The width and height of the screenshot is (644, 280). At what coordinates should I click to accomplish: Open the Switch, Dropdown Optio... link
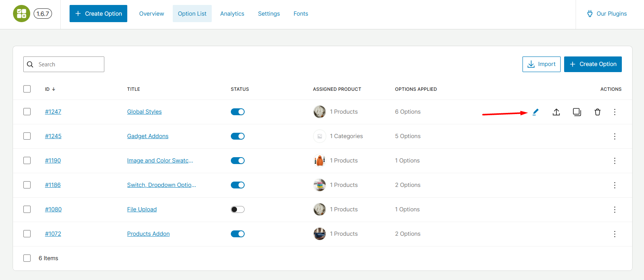(162, 185)
